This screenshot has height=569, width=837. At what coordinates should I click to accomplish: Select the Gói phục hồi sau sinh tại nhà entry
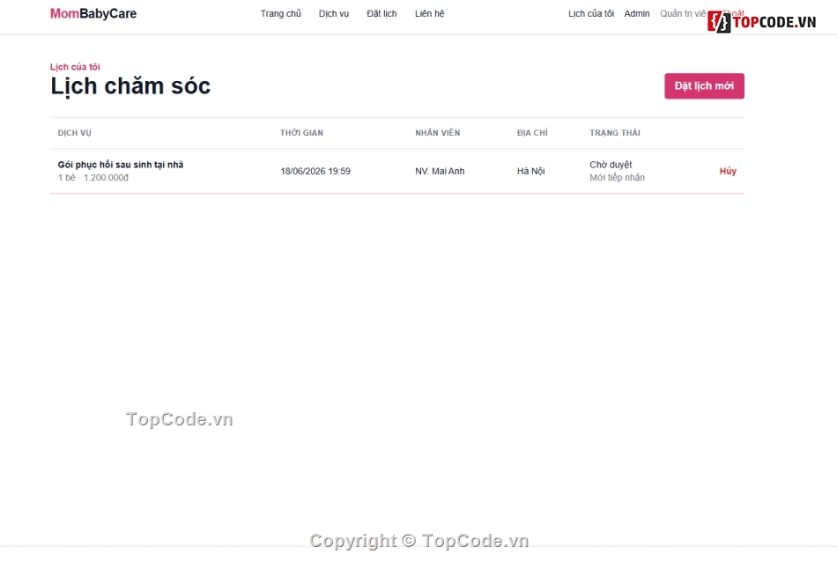pos(121,165)
